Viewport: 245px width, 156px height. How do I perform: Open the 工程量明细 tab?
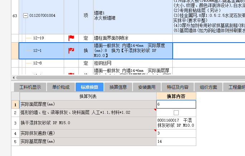(x=234, y=87)
